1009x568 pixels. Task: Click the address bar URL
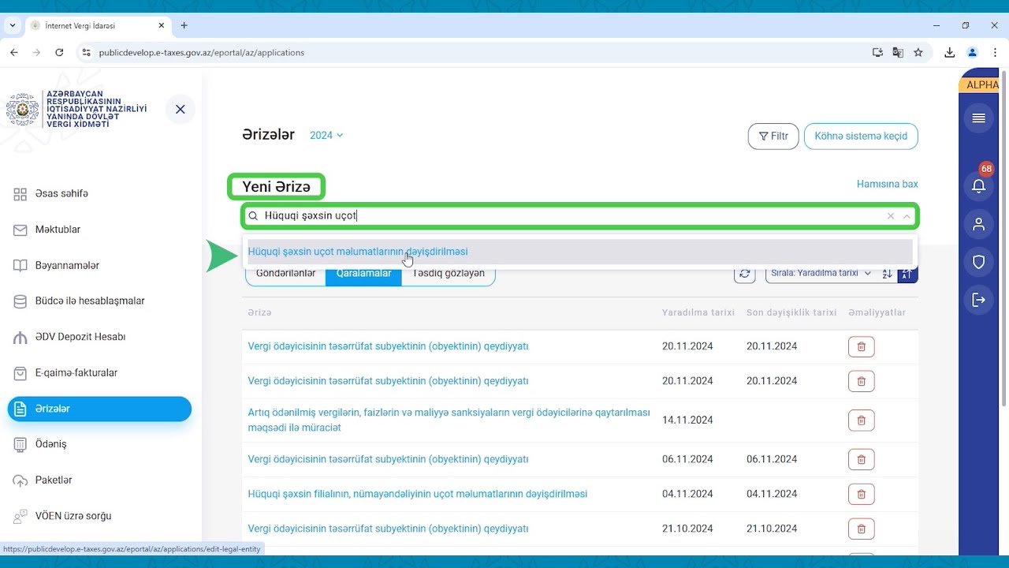point(202,53)
